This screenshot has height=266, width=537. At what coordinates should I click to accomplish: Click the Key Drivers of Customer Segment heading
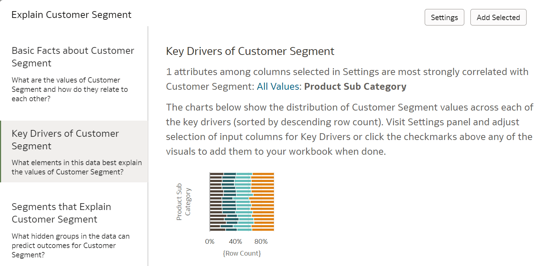coord(250,51)
